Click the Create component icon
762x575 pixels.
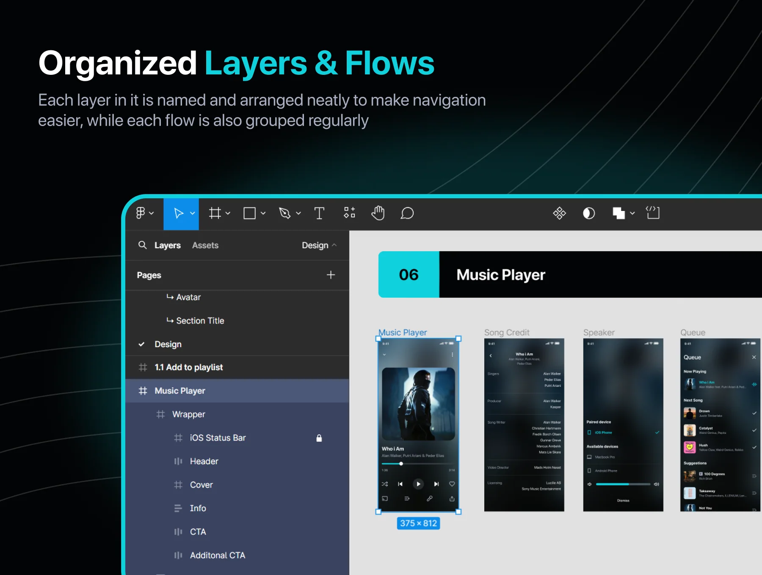tap(559, 213)
